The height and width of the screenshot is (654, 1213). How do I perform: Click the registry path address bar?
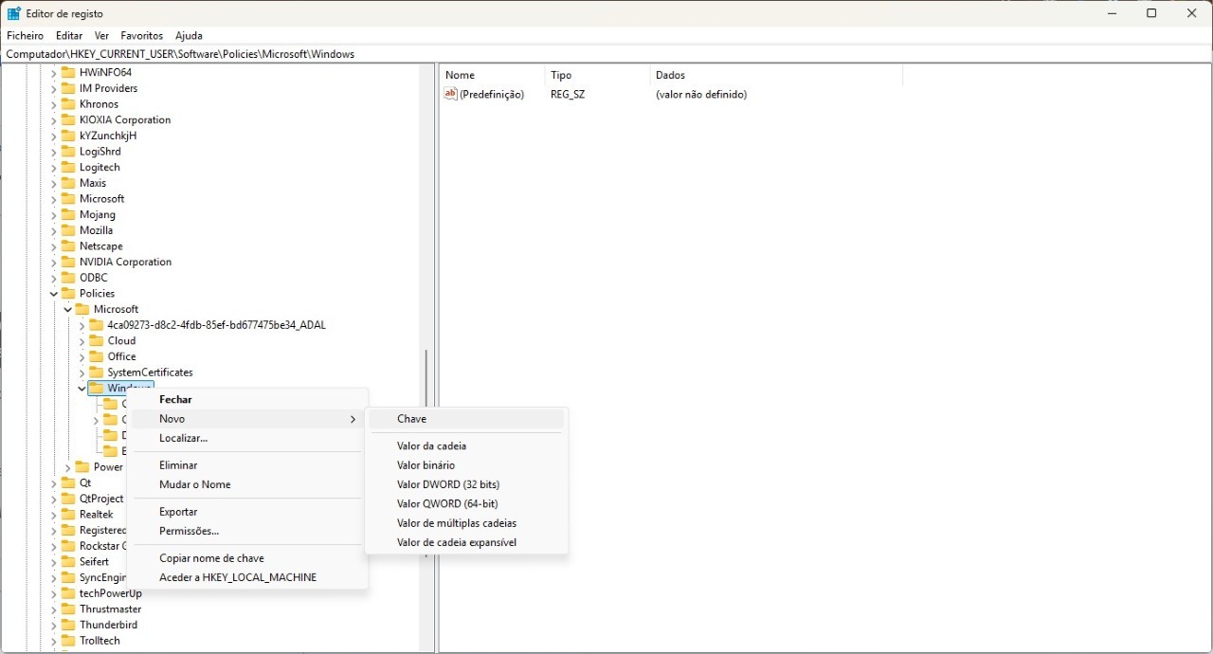(x=606, y=54)
